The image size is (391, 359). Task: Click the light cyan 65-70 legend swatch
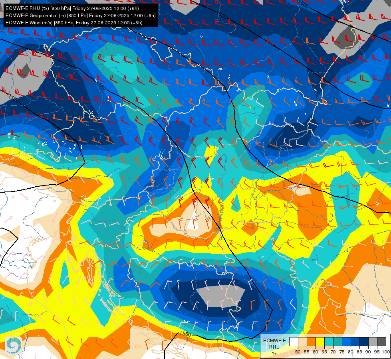(329, 341)
